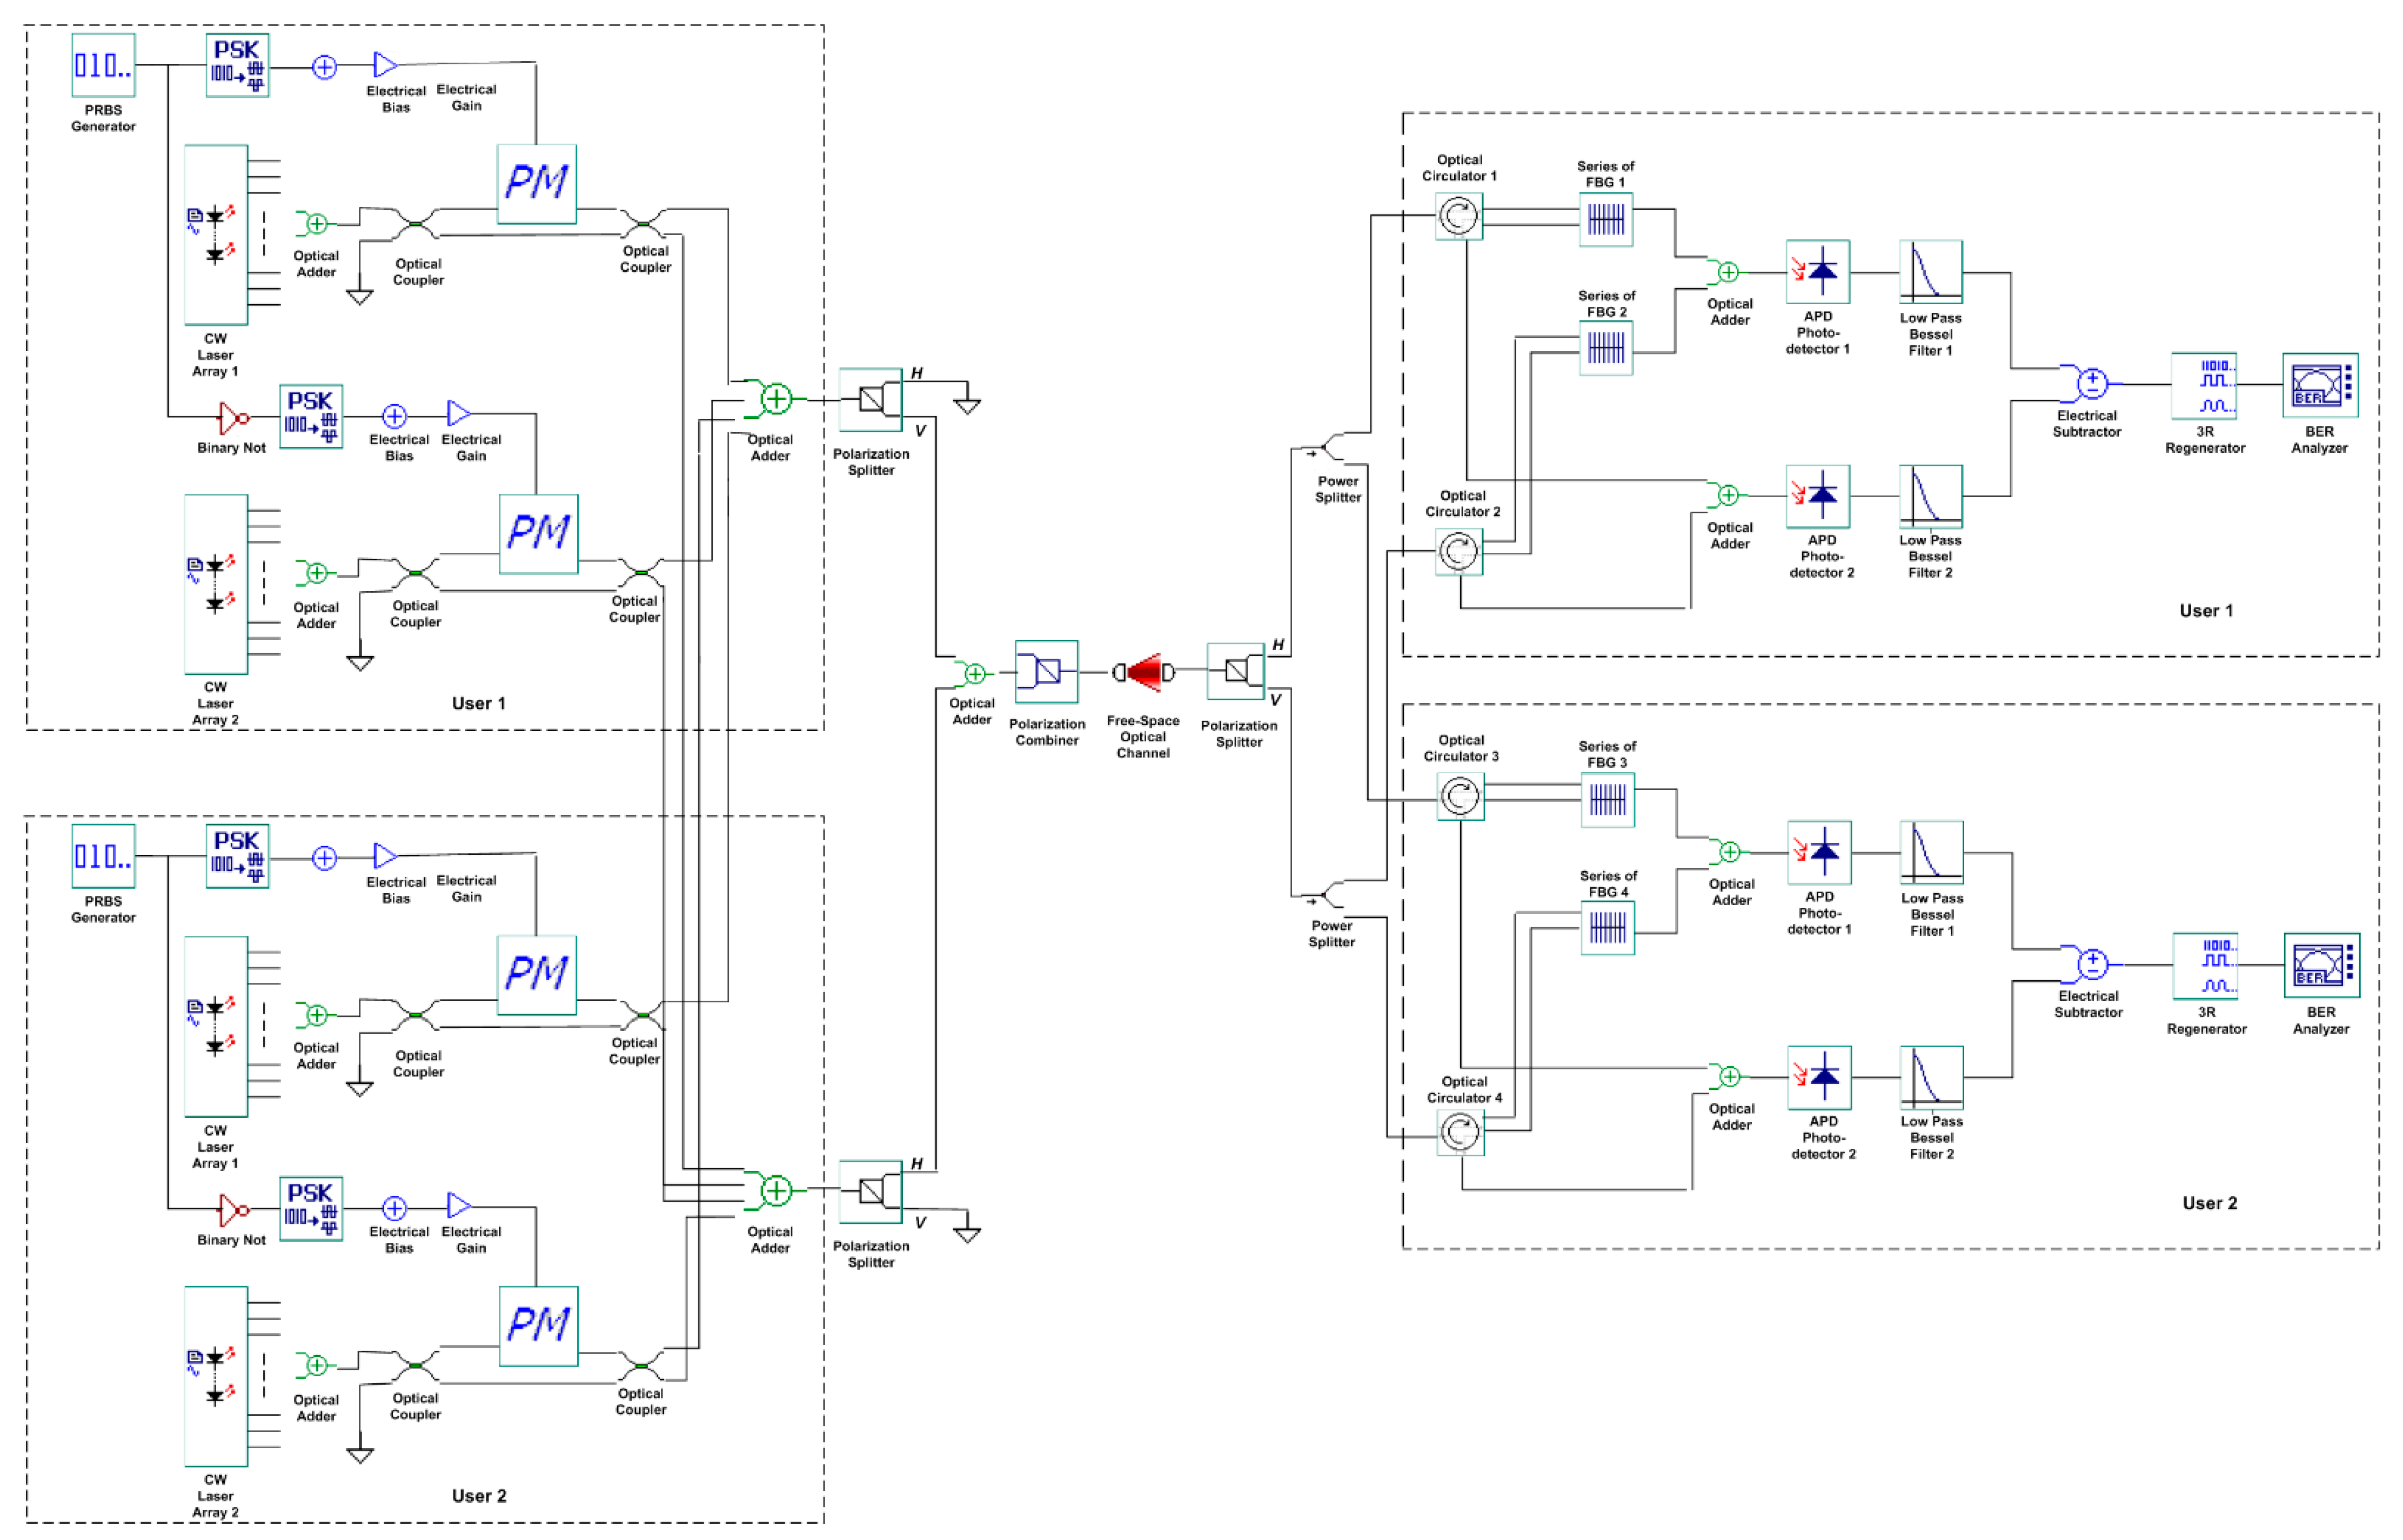
Task: Click the Optical Circulator 1 component
Action: click(1458, 216)
